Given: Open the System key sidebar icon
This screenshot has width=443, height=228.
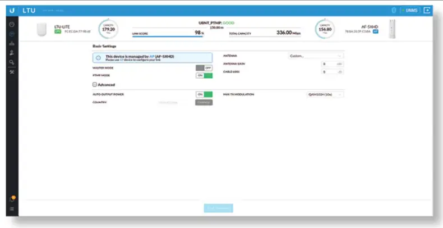Looking at the screenshot, I should [12, 62].
